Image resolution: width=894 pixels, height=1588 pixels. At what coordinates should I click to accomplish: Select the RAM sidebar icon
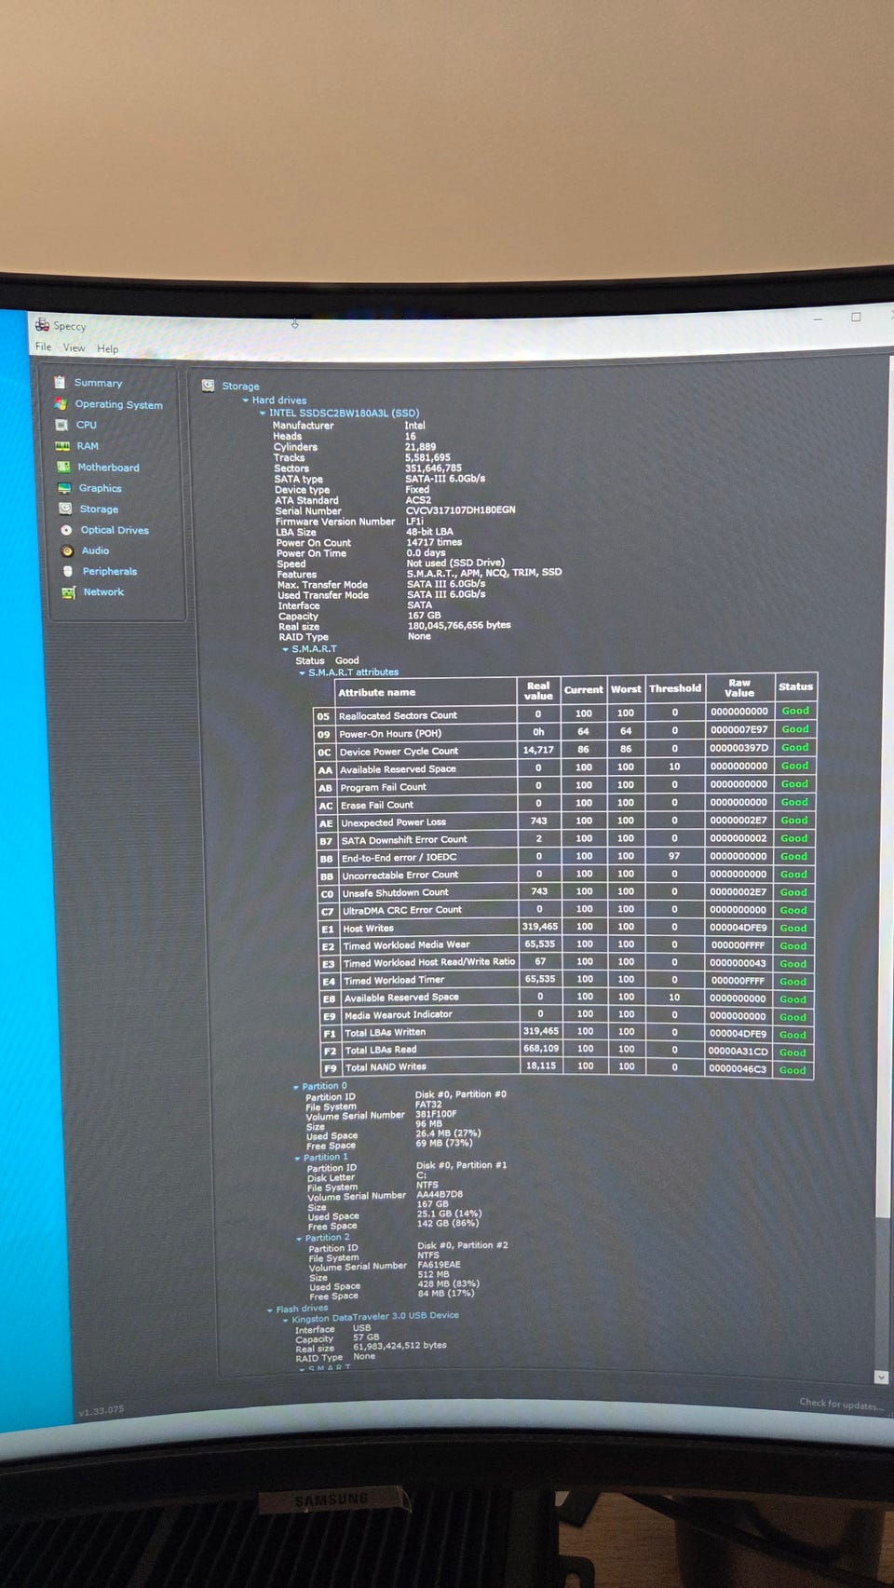coord(62,445)
